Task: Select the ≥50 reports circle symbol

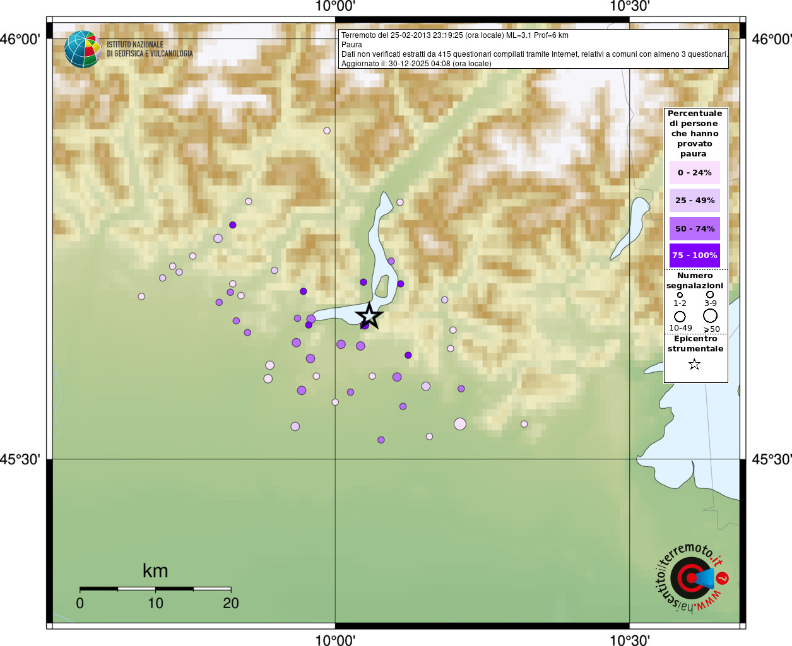Action: [711, 315]
